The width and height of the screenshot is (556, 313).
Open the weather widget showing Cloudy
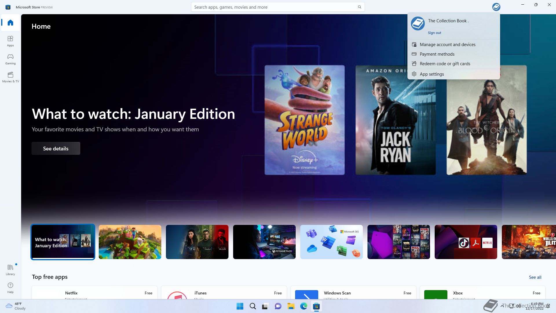click(x=16, y=306)
